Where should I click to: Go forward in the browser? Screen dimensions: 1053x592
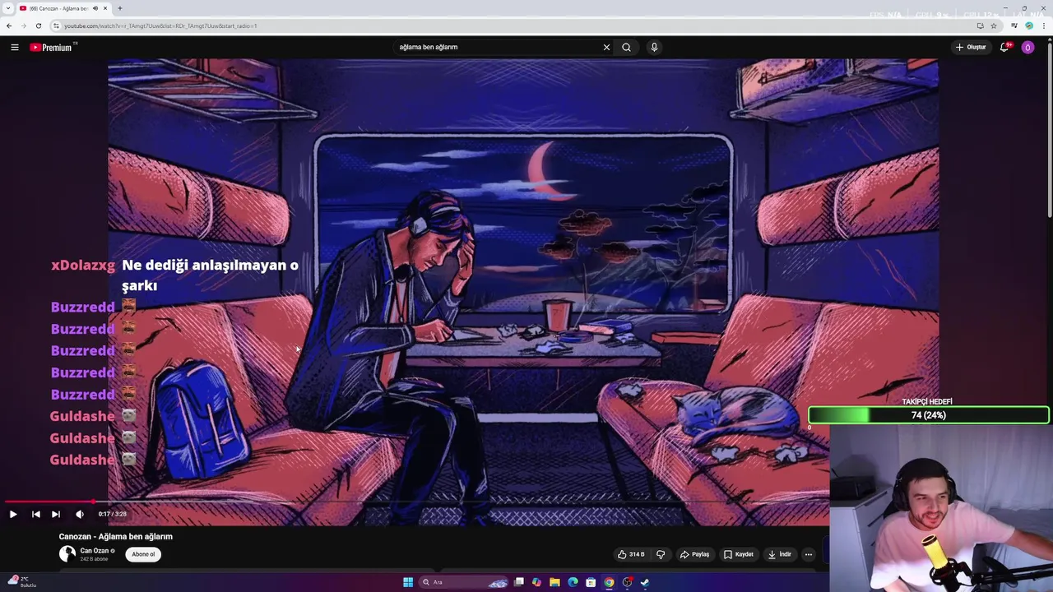click(x=23, y=25)
